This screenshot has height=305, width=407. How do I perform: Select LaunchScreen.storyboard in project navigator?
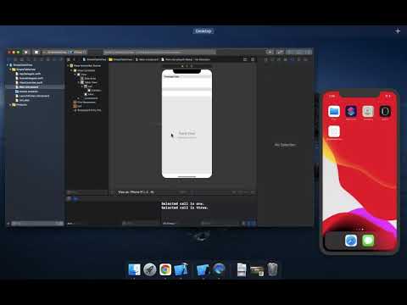34,96
